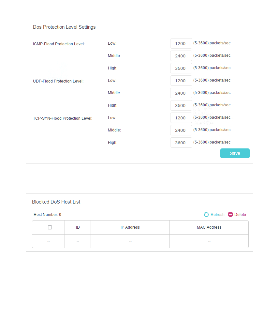Image resolution: width=279 pixels, height=320 pixels.
Task: Click the IP Address column header
Action: 130,227
